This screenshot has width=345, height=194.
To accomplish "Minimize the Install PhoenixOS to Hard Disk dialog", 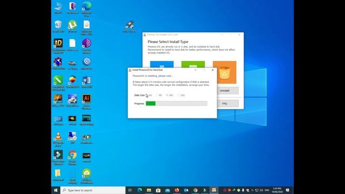I will click(x=195, y=70).
